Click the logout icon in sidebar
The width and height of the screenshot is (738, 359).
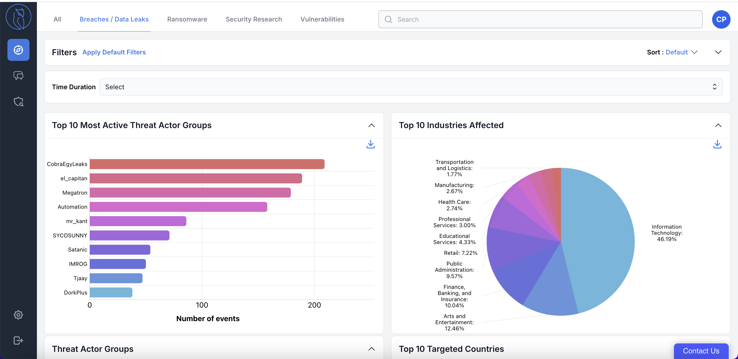point(18,340)
